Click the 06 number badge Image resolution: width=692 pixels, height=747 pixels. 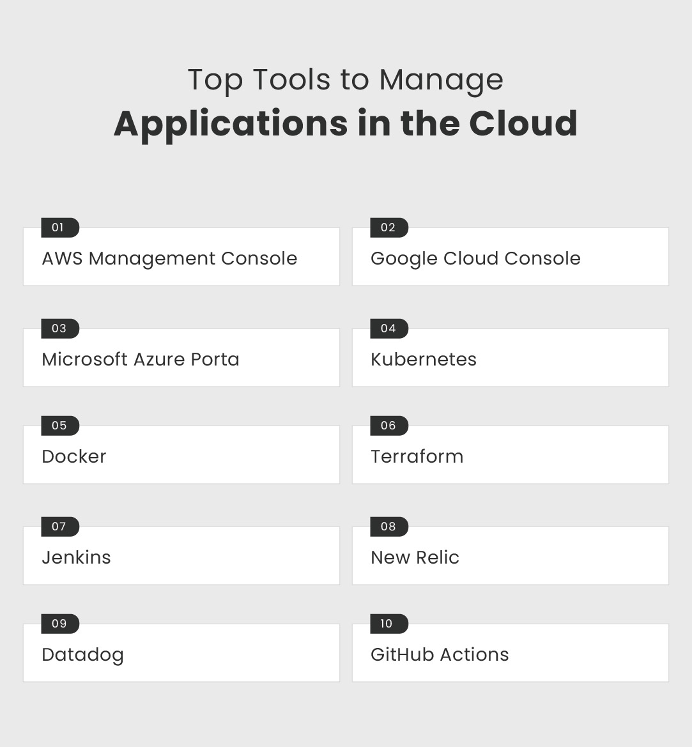pos(388,426)
